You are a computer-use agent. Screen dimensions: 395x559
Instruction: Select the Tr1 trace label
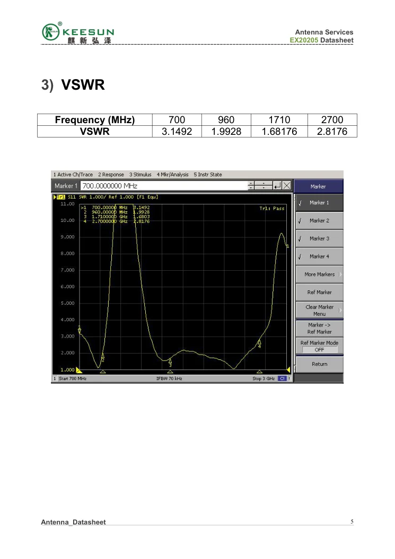(x=61, y=197)
